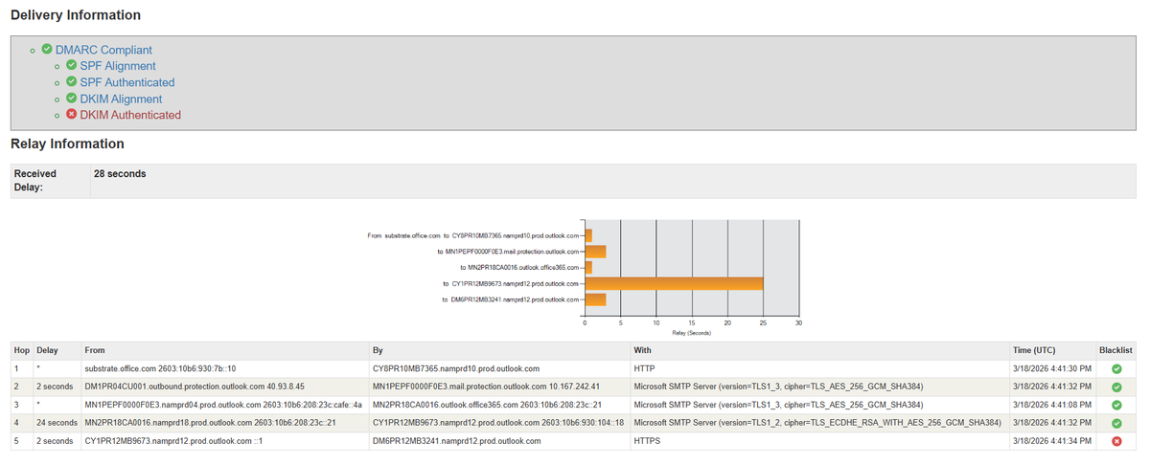Click the green check icon beside DKIM Alignment
Viewport: 1150px width, 464px height.
point(71,99)
